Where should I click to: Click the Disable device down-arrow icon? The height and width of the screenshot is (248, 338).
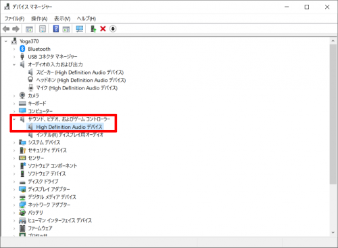tap(113, 28)
